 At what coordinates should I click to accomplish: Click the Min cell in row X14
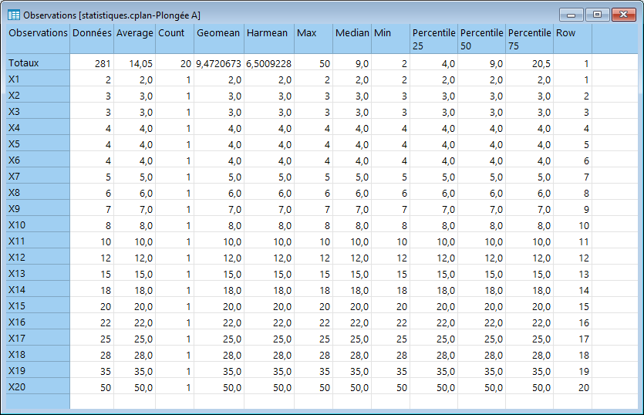390,290
